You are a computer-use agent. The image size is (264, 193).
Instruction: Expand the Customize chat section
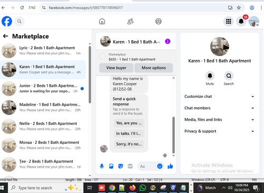(x=219, y=96)
